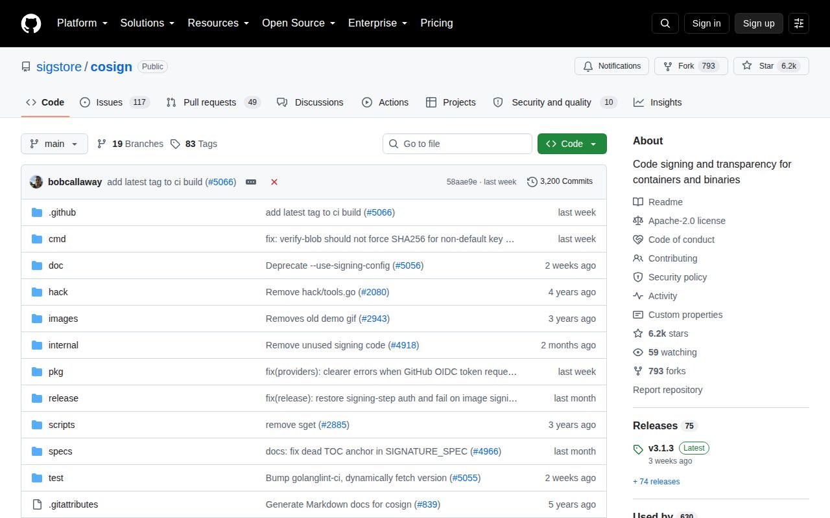Open the specs folder
The height and width of the screenshot is (518, 830).
(60, 451)
